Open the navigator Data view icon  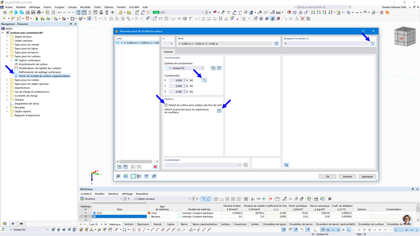coord(4,224)
